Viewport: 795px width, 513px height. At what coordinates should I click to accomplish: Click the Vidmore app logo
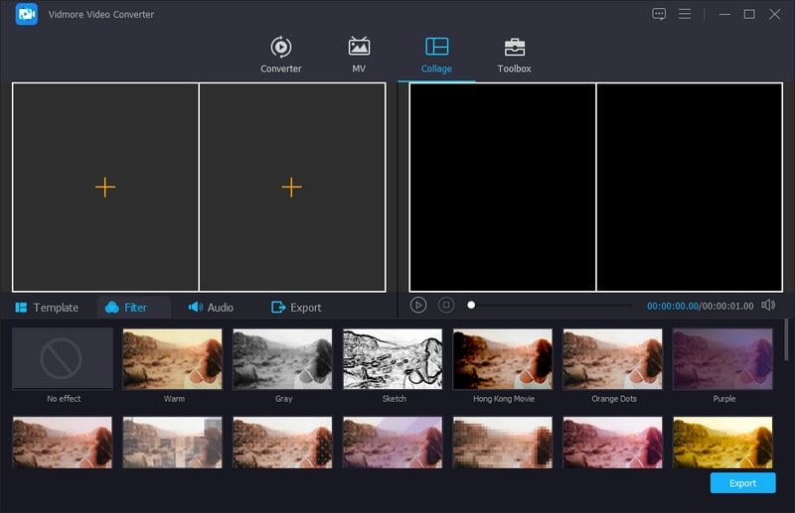27,15
